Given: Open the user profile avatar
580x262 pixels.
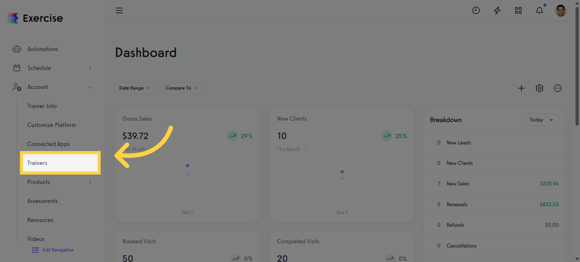Looking at the screenshot, I should [x=560, y=11].
